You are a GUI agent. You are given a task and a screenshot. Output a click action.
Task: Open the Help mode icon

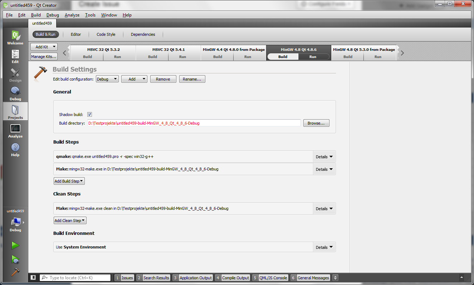tap(15, 149)
